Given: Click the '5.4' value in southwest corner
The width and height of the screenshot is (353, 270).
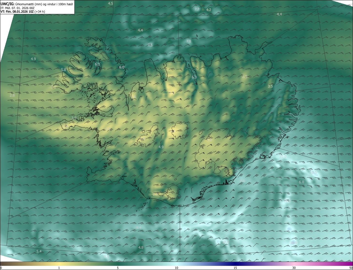Looking at the screenshot, I should [x=39, y=251].
